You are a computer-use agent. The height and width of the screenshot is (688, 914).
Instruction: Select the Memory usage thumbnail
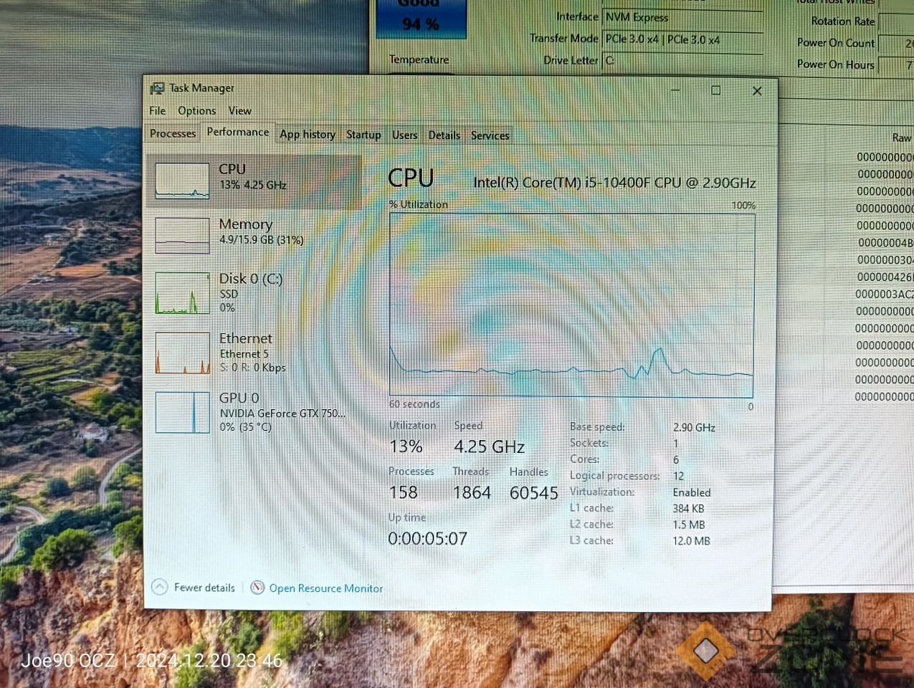[x=182, y=236]
